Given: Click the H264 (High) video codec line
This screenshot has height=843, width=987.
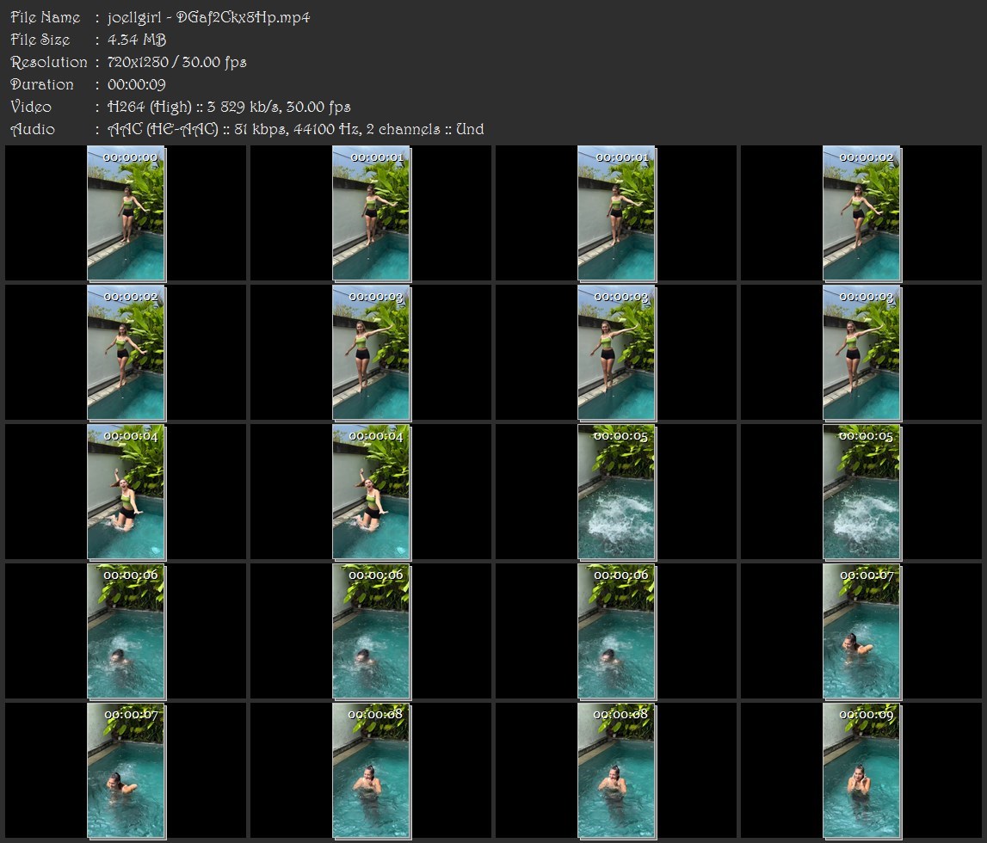Looking at the screenshot, I should [229, 107].
